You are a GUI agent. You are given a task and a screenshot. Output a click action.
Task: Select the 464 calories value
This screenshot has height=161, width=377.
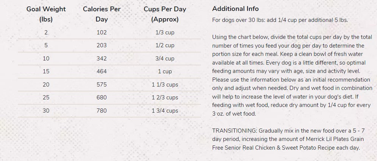[x=102, y=71]
